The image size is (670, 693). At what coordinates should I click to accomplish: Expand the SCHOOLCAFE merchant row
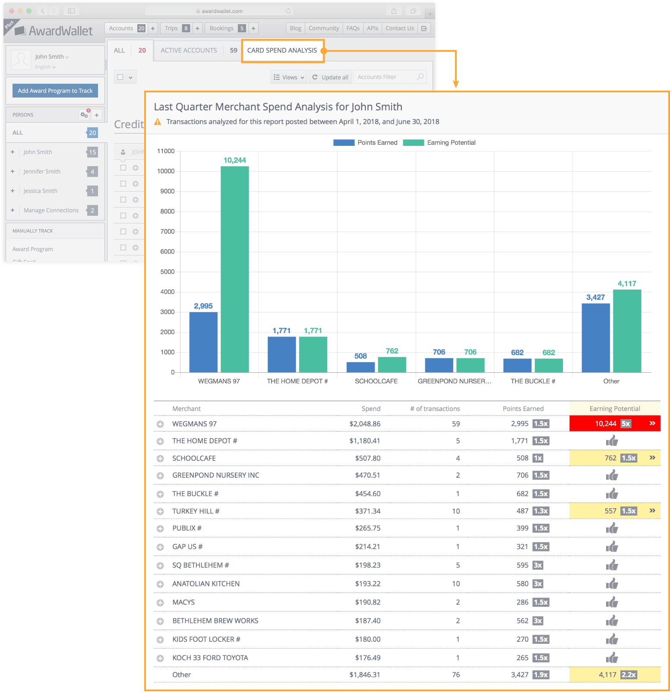tap(160, 459)
